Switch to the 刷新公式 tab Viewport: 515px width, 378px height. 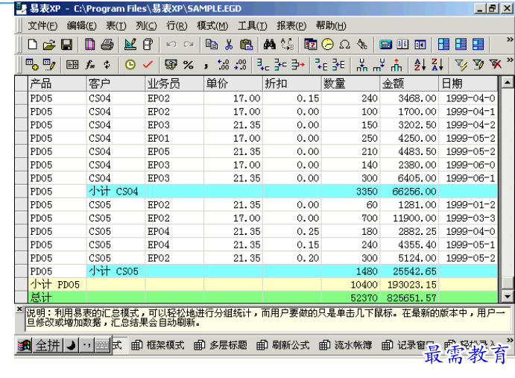(282, 345)
